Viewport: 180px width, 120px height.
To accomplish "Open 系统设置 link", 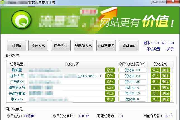I will point(153,49).
